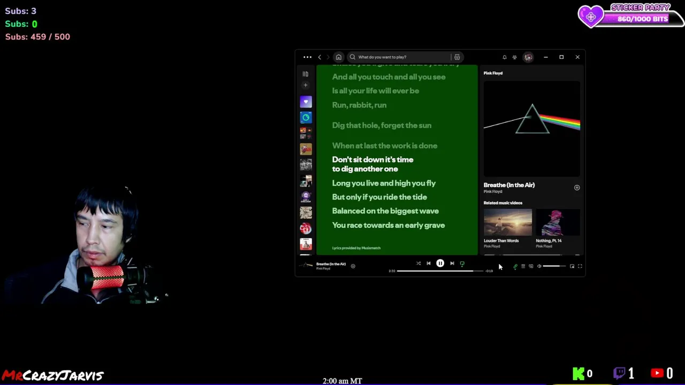Viewport: 685px width, 385px height.
Task: Add to playlist plus in right panel
Action: click(576, 188)
